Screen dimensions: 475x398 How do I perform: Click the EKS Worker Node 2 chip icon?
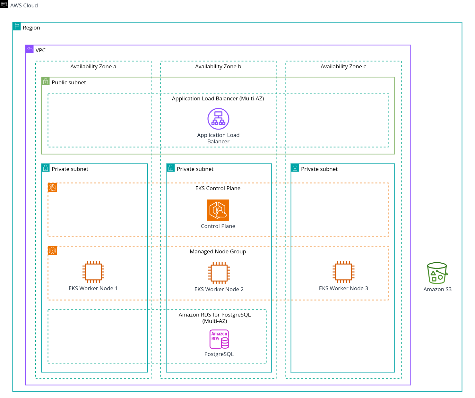(219, 273)
